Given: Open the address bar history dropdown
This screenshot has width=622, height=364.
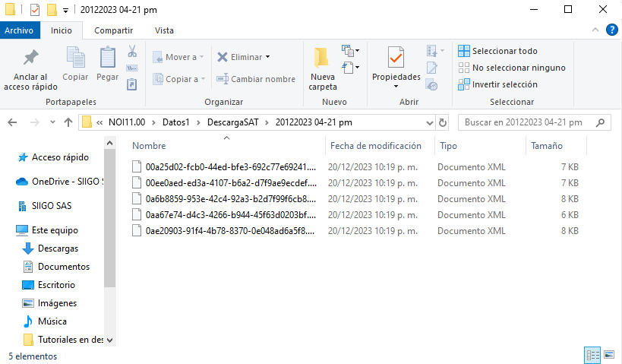Looking at the screenshot, I should point(427,122).
